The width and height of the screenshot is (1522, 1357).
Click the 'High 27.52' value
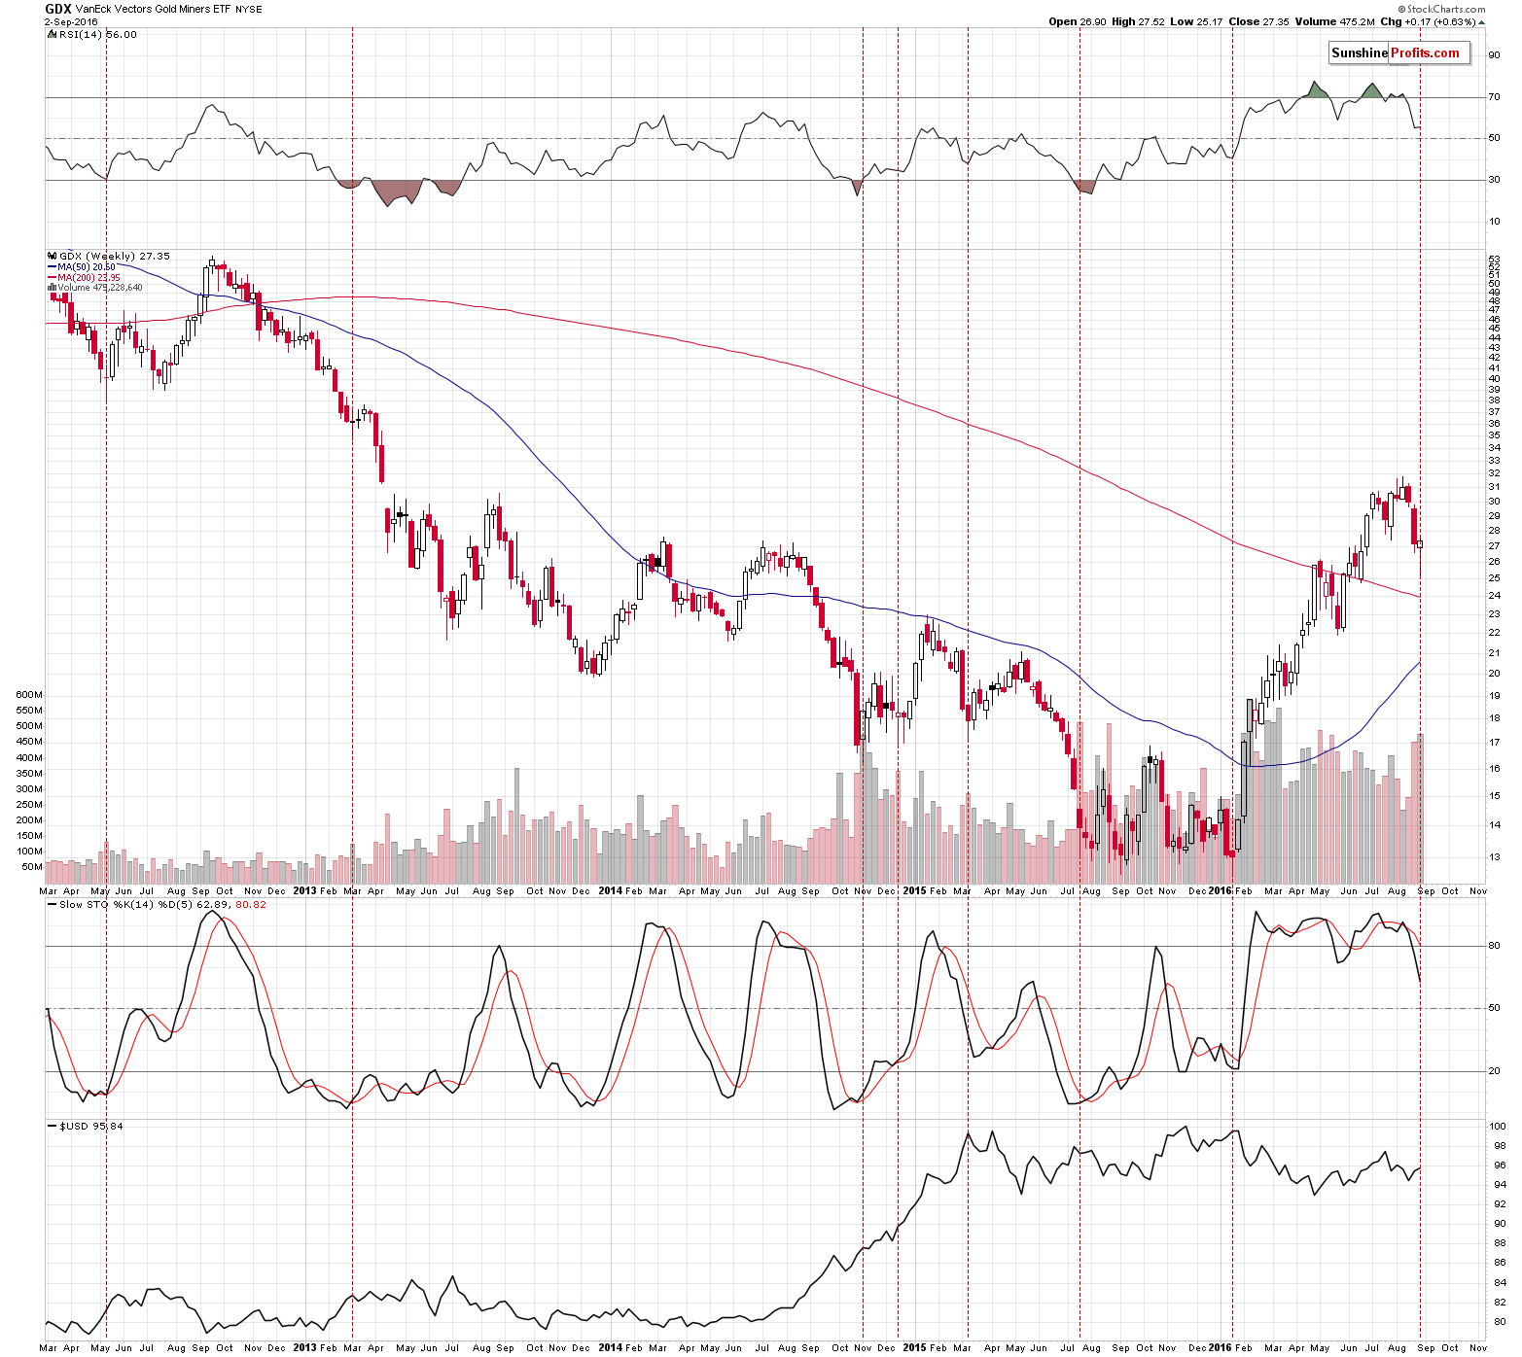(1138, 22)
